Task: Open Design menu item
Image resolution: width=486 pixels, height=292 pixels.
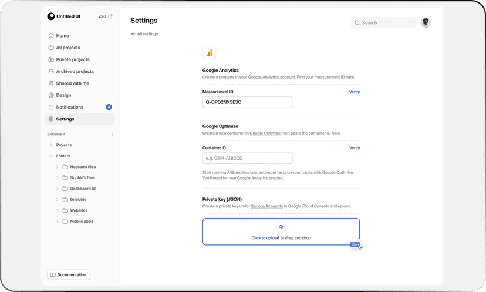Action: pyautogui.click(x=80, y=95)
